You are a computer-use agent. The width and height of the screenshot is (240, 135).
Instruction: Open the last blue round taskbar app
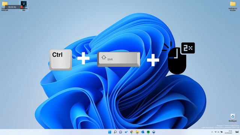[154, 132]
